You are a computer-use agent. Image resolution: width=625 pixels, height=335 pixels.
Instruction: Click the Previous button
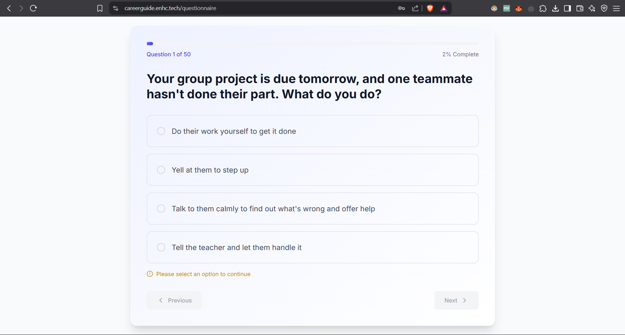click(x=174, y=300)
